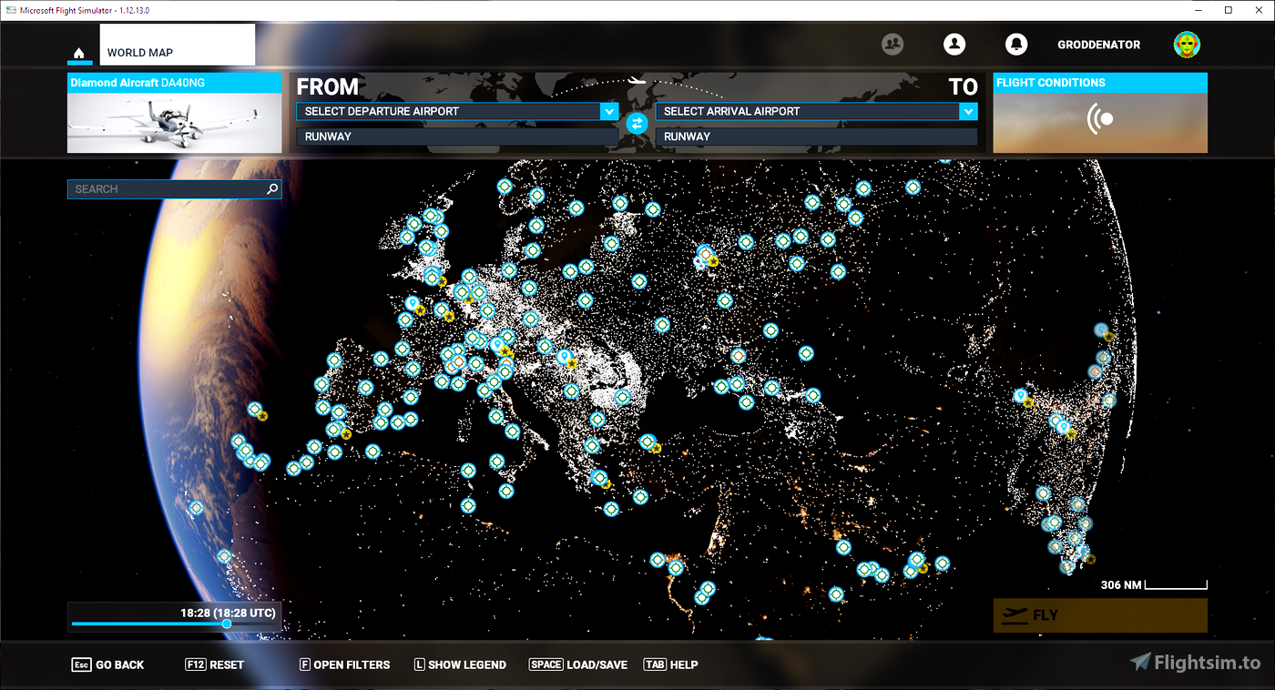Click the 18:28 (18:28 UTC) time label

[228, 613]
